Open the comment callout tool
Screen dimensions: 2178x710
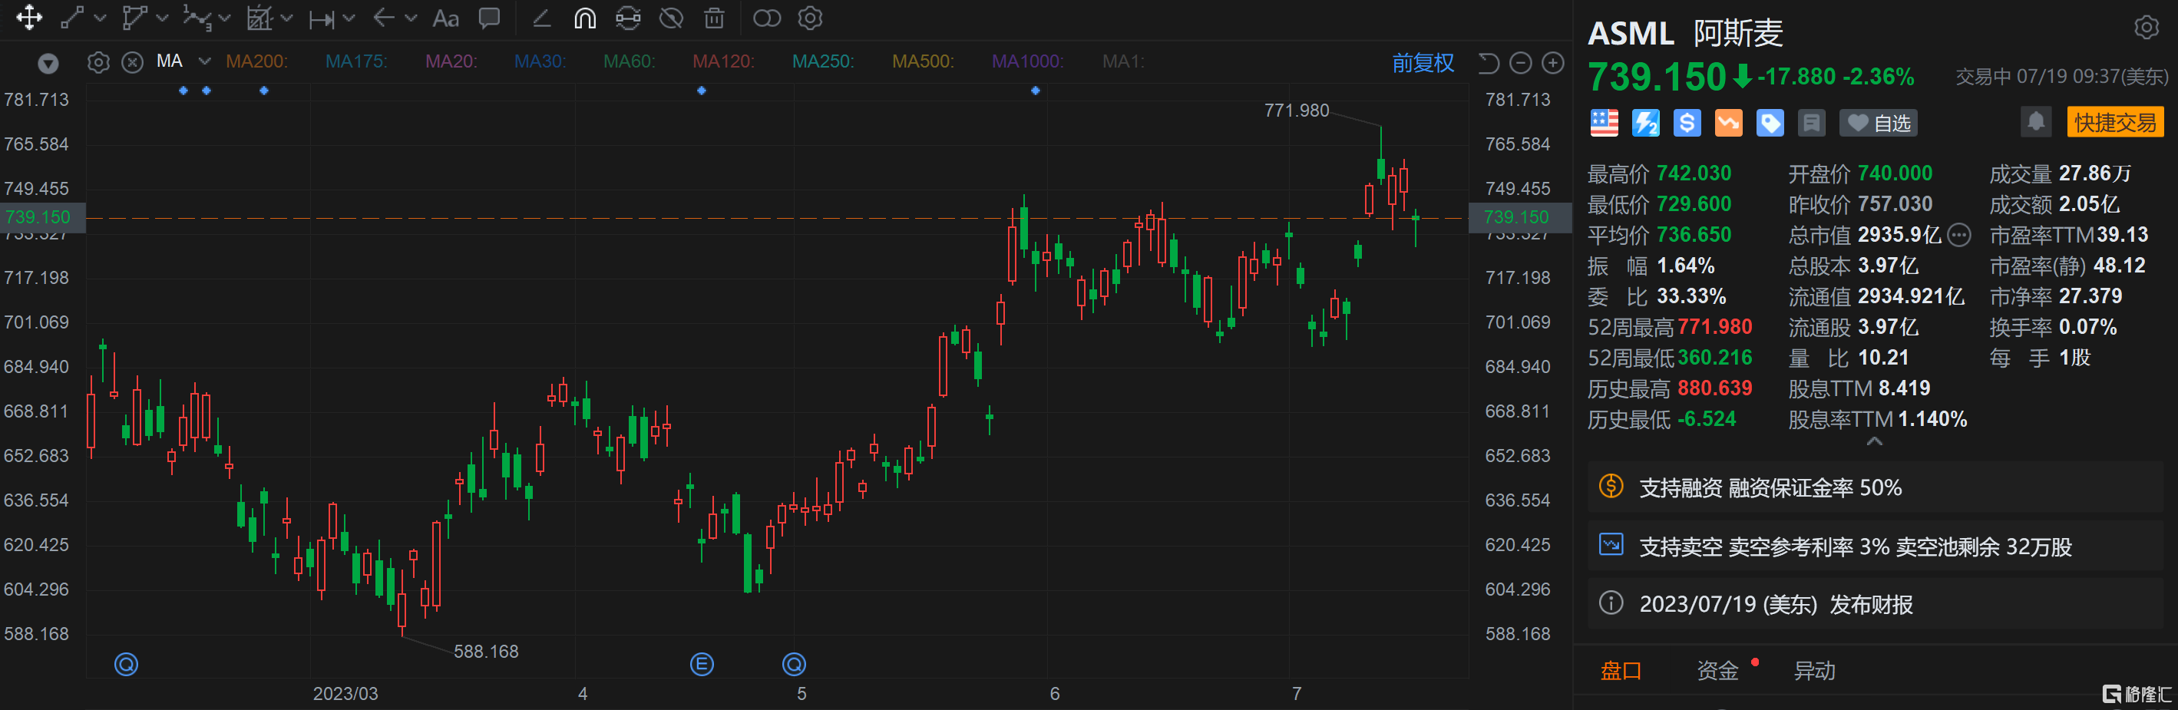tap(490, 18)
